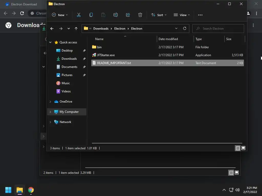Go back in Electron explorer window
The height and width of the screenshot is (196, 262).
[52, 29]
